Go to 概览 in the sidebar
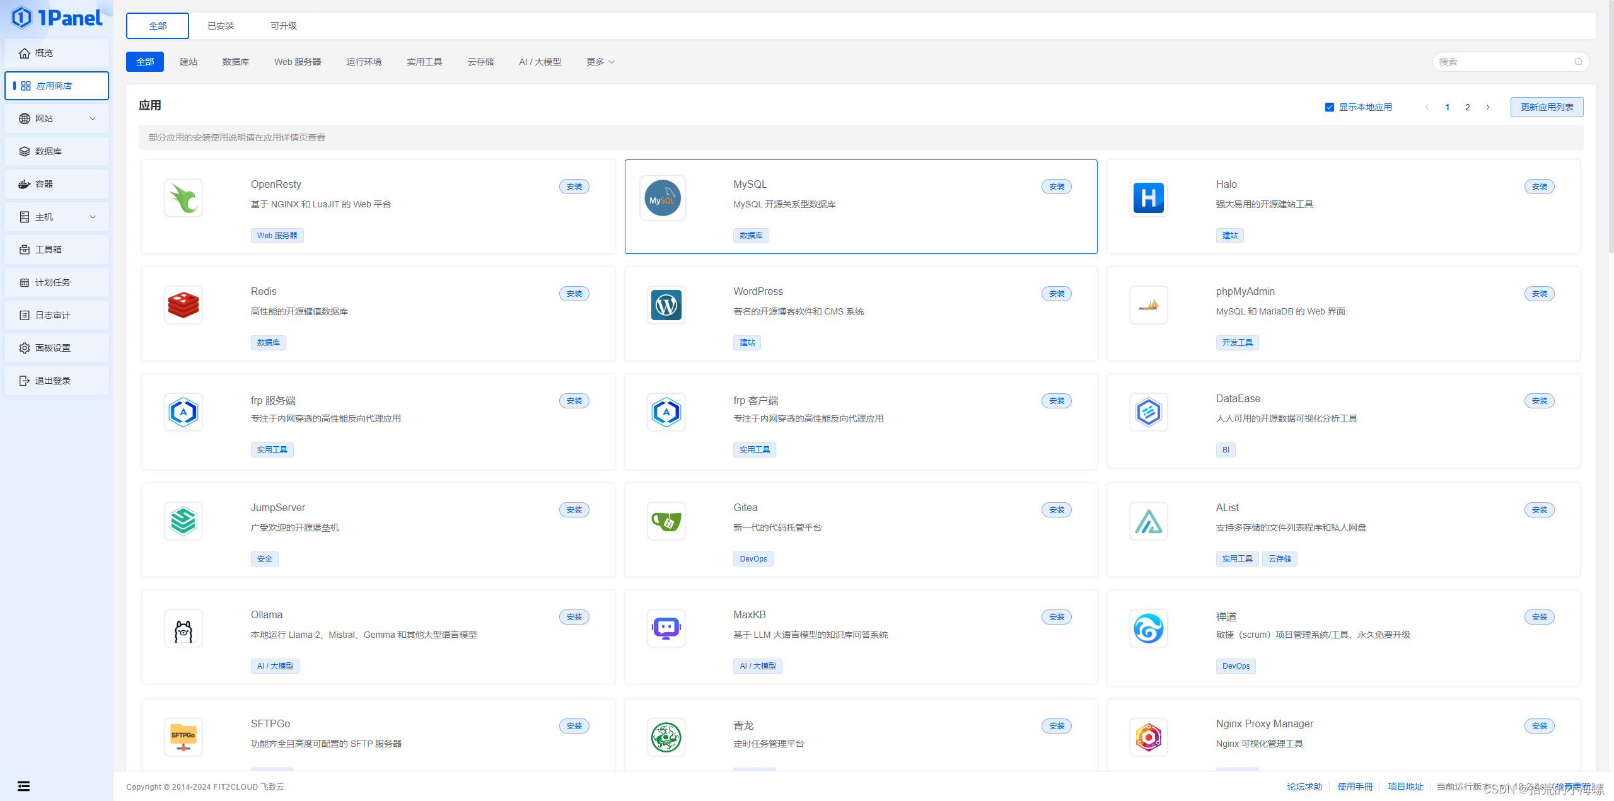The height and width of the screenshot is (801, 1614). [x=57, y=53]
